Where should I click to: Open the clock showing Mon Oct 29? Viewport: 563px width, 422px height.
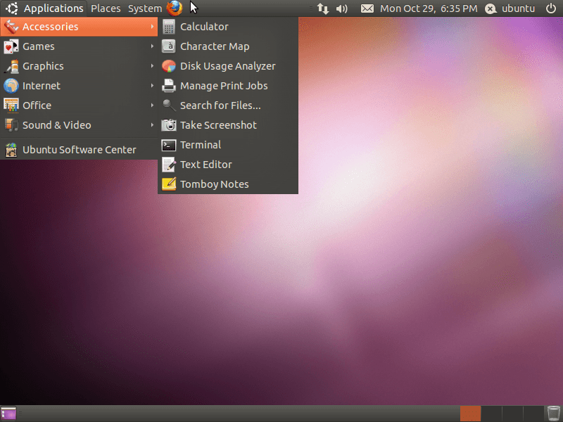tap(429, 8)
